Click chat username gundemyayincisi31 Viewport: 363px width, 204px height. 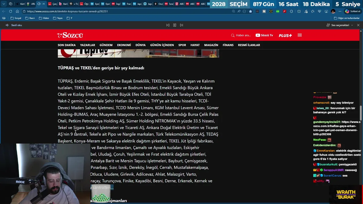point(327,122)
